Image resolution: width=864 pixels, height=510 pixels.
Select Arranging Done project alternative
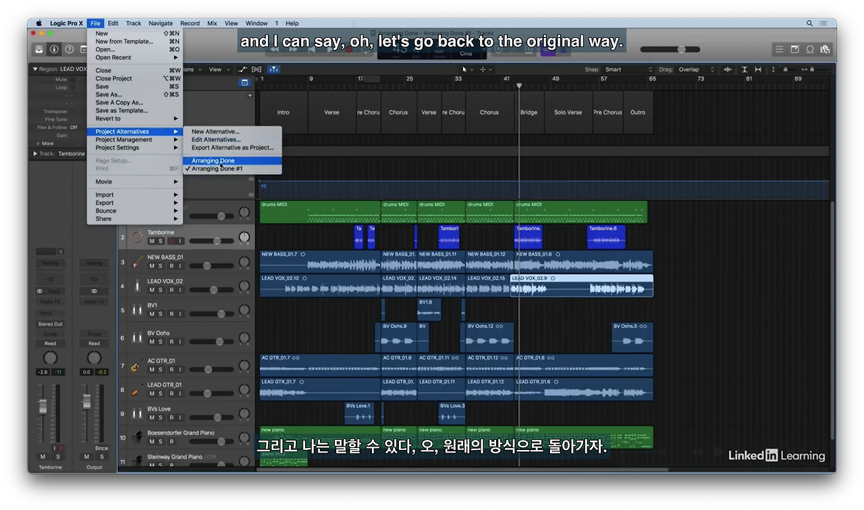[232, 161]
